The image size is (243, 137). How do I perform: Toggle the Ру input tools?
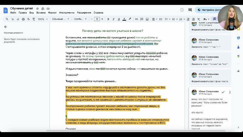coord(205,19)
